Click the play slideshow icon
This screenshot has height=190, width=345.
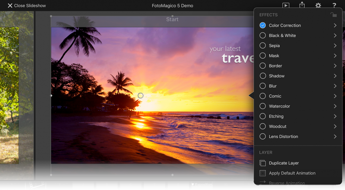coord(286,5)
